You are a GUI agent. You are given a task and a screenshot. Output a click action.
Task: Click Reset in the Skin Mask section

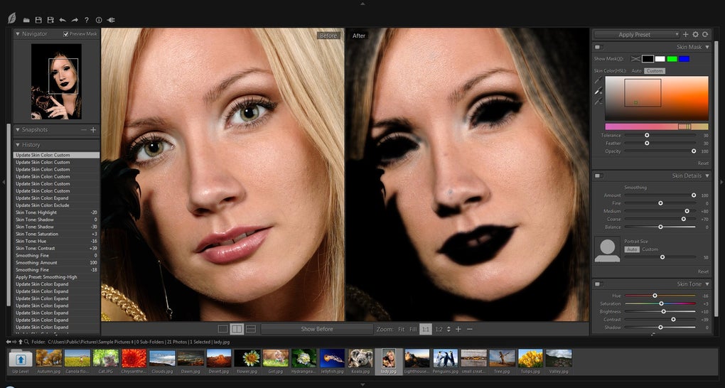pos(703,163)
